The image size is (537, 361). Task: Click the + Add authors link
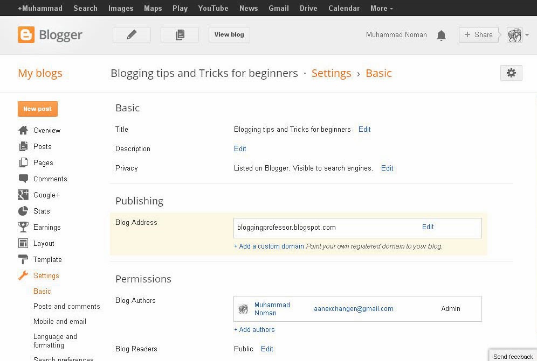pos(254,330)
